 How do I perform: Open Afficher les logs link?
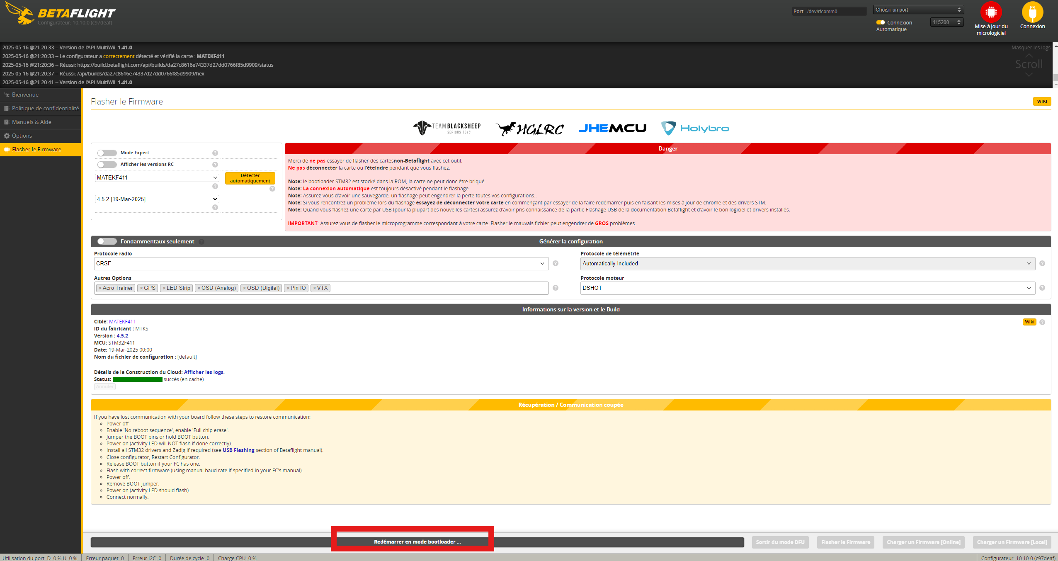tap(204, 372)
